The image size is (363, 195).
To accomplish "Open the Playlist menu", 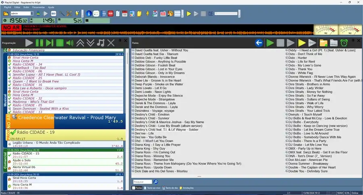I will point(7,7).
